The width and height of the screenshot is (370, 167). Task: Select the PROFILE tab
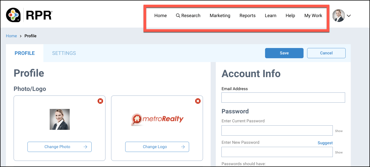pos(25,53)
